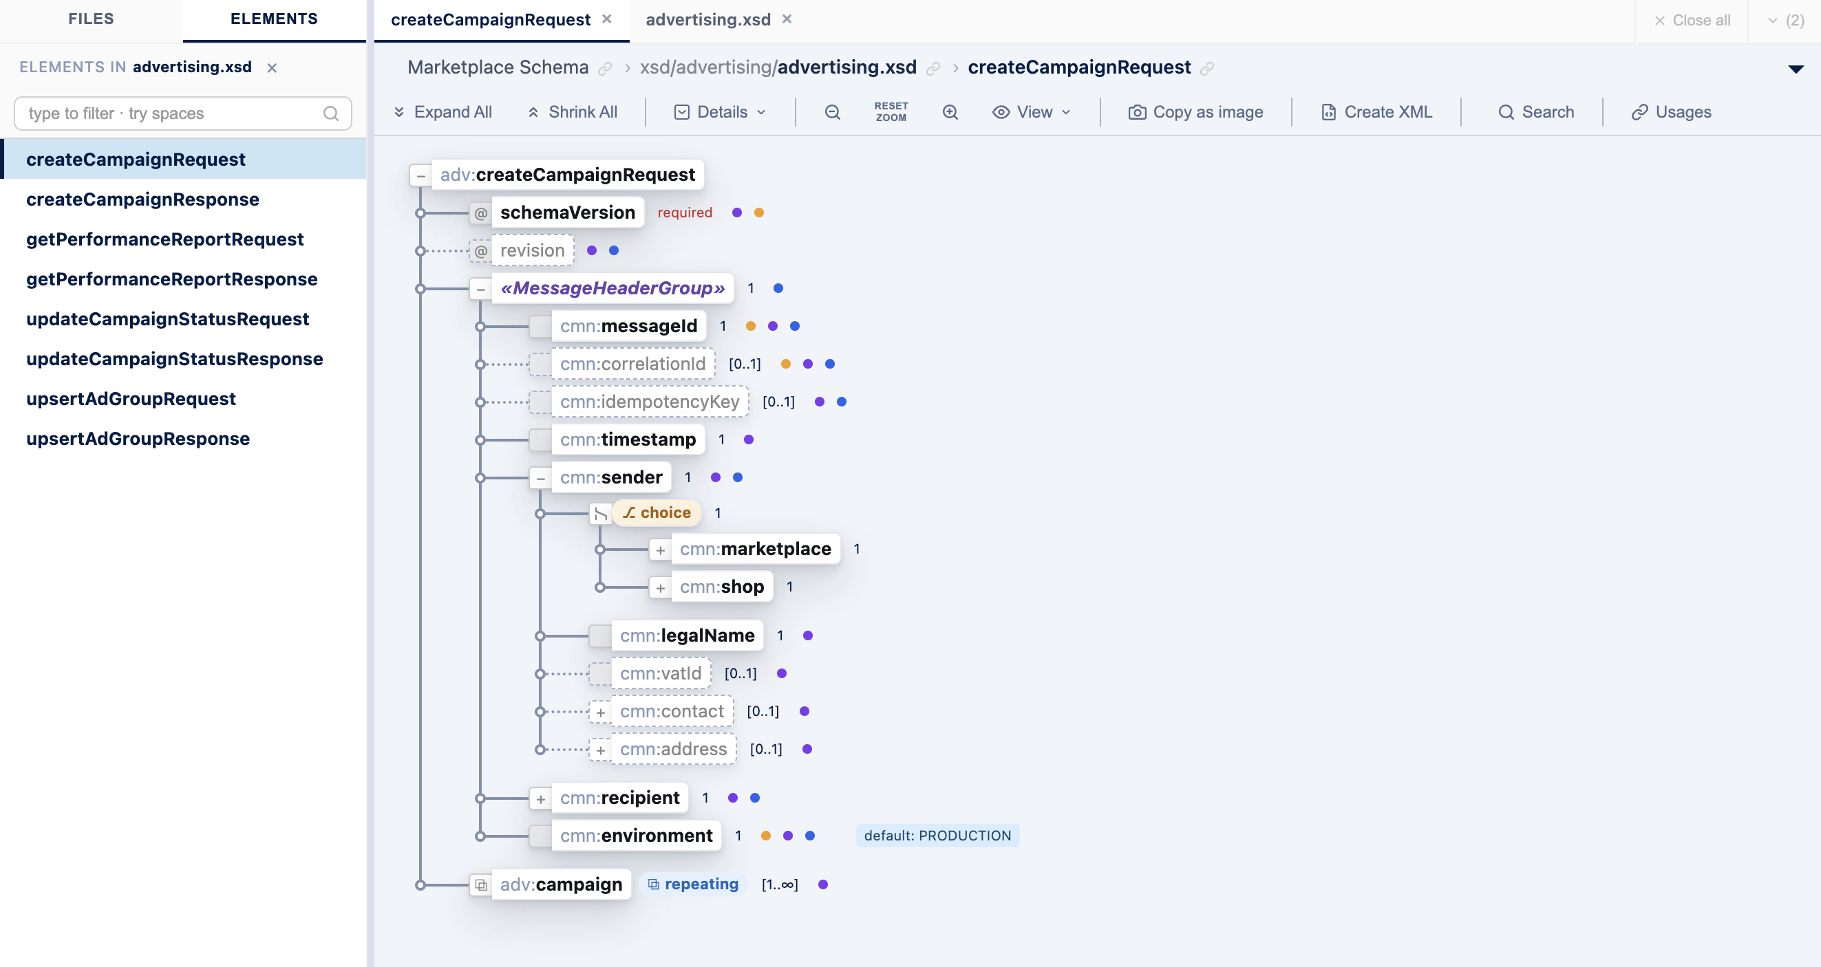Select getPerformanceReportResponse in elements list
This screenshot has width=1821, height=967.
(x=183, y=279)
